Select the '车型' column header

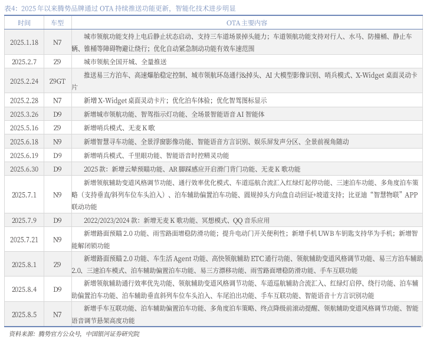(57, 23)
